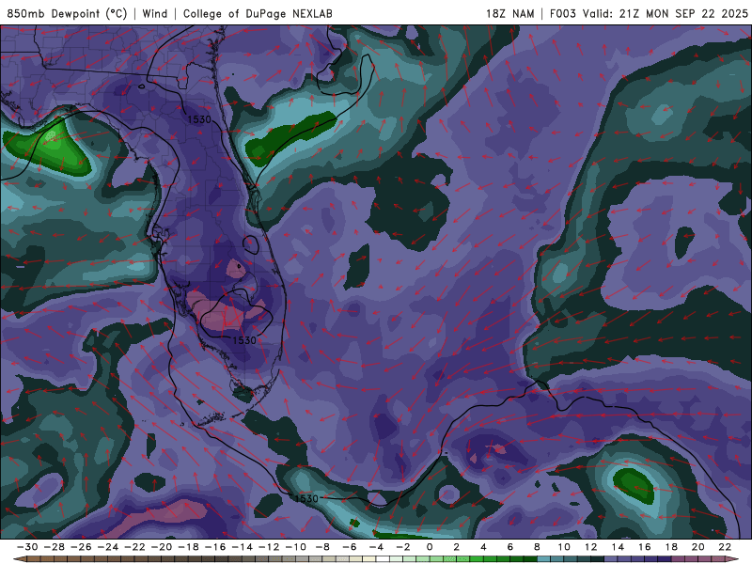
Task: Click the 8 label on the dewpoint scale
Action: click(537, 547)
